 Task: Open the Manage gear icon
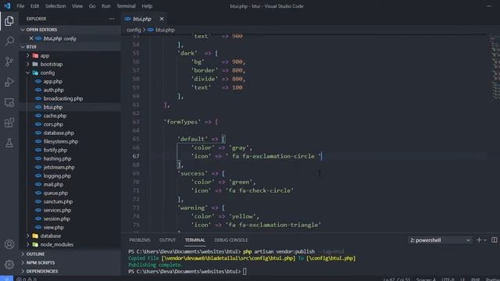click(x=9, y=265)
